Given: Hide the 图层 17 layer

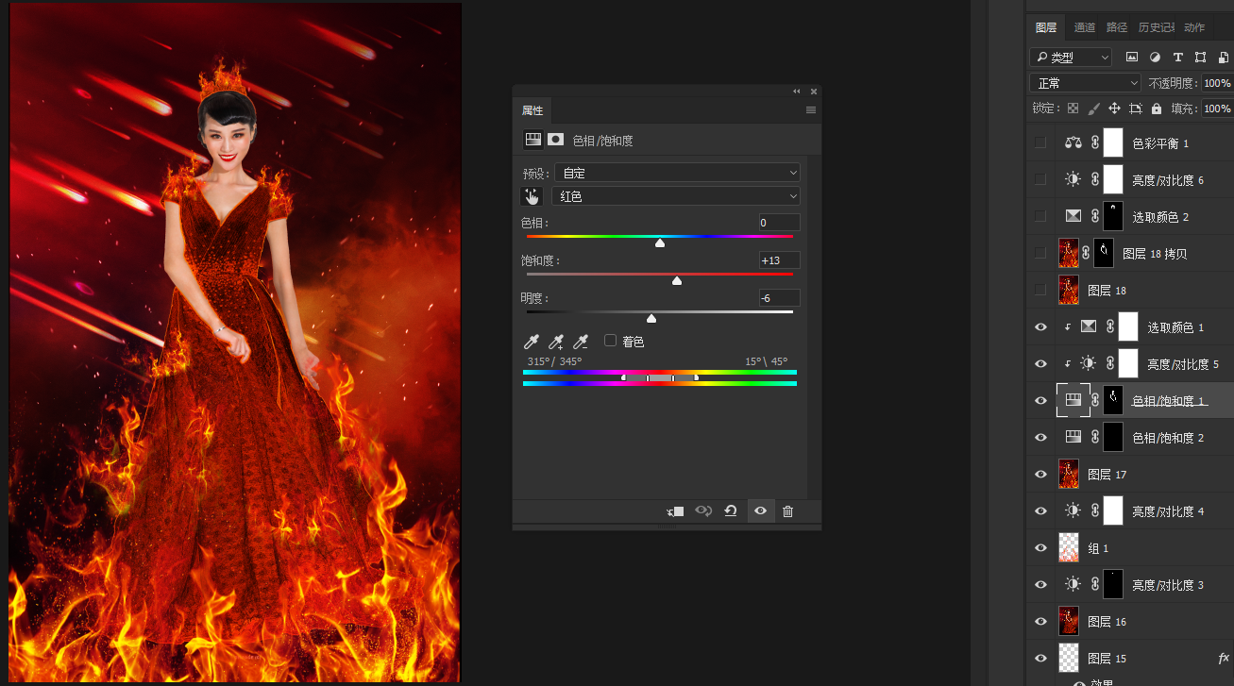Looking at the screenshot, I should pos(1040,474).
